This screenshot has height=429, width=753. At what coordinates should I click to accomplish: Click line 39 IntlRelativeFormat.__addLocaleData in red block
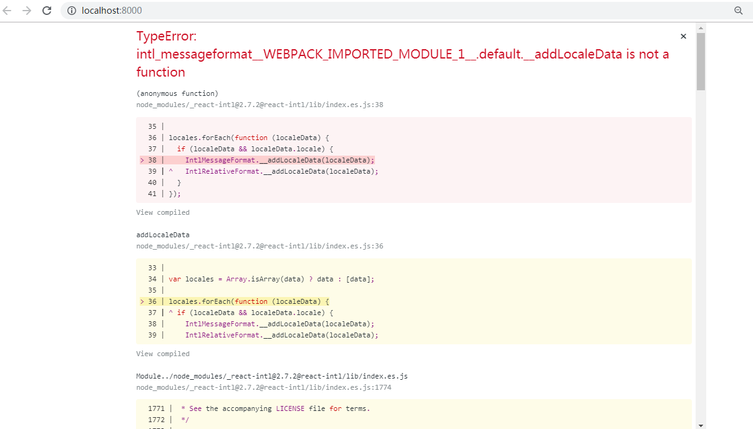tap(281, 171)
